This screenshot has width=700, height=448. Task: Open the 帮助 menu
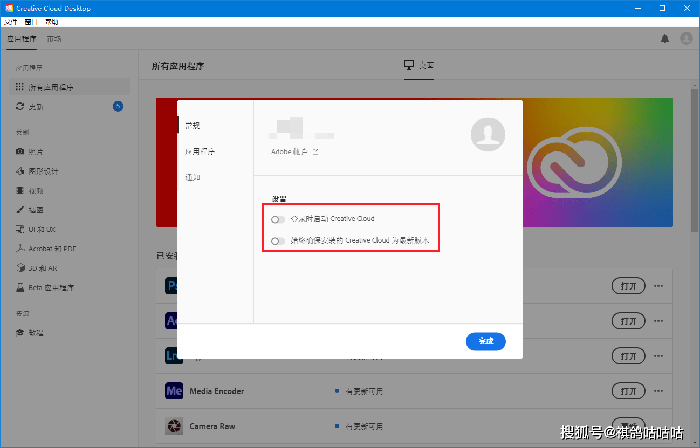(52, 22)
